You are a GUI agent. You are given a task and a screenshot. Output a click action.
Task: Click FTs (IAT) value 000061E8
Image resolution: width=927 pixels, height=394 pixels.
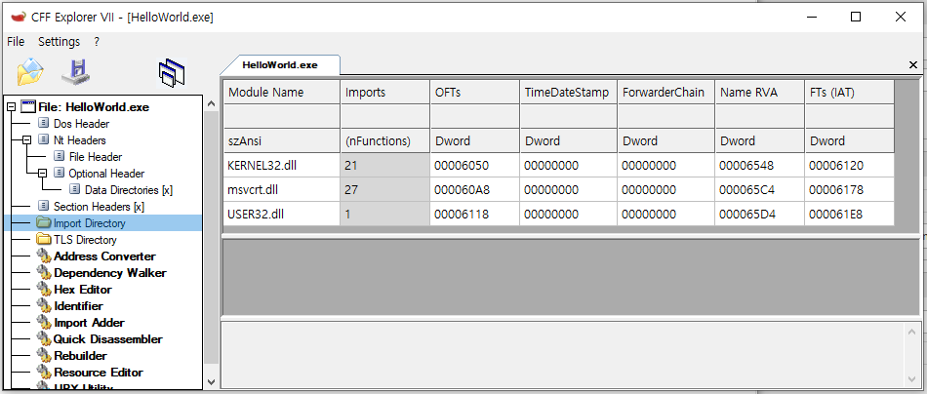point(850,214)
